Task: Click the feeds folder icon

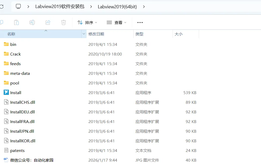Action: (x=6, y=64)
